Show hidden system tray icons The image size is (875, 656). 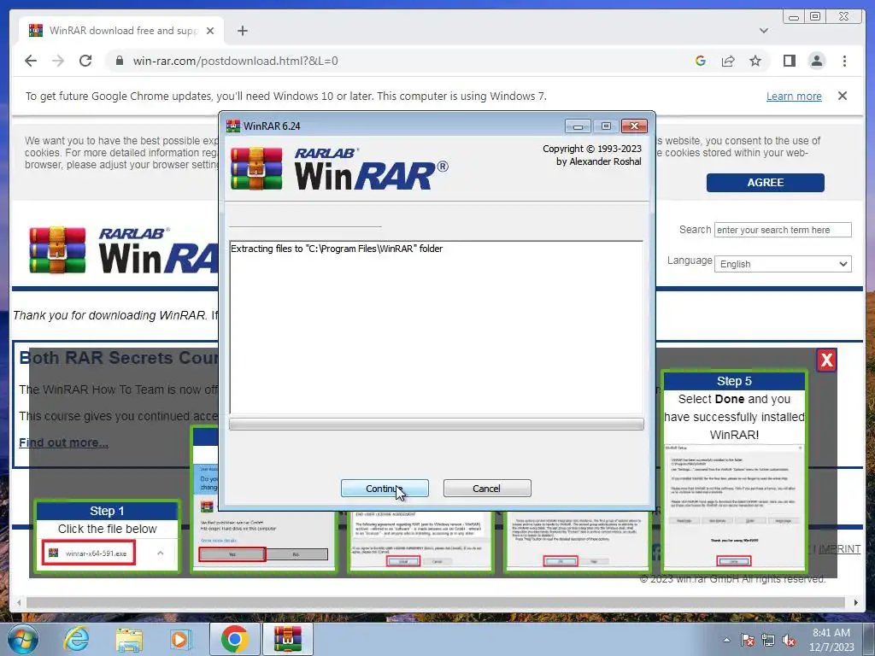tap(726, 640)
